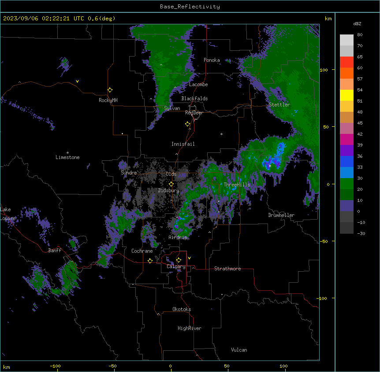Image resolution: width=380 pixels, height=372 pixels.
Task: Click the asterisk marker east of Innisfail
Action: click(221, 134)
